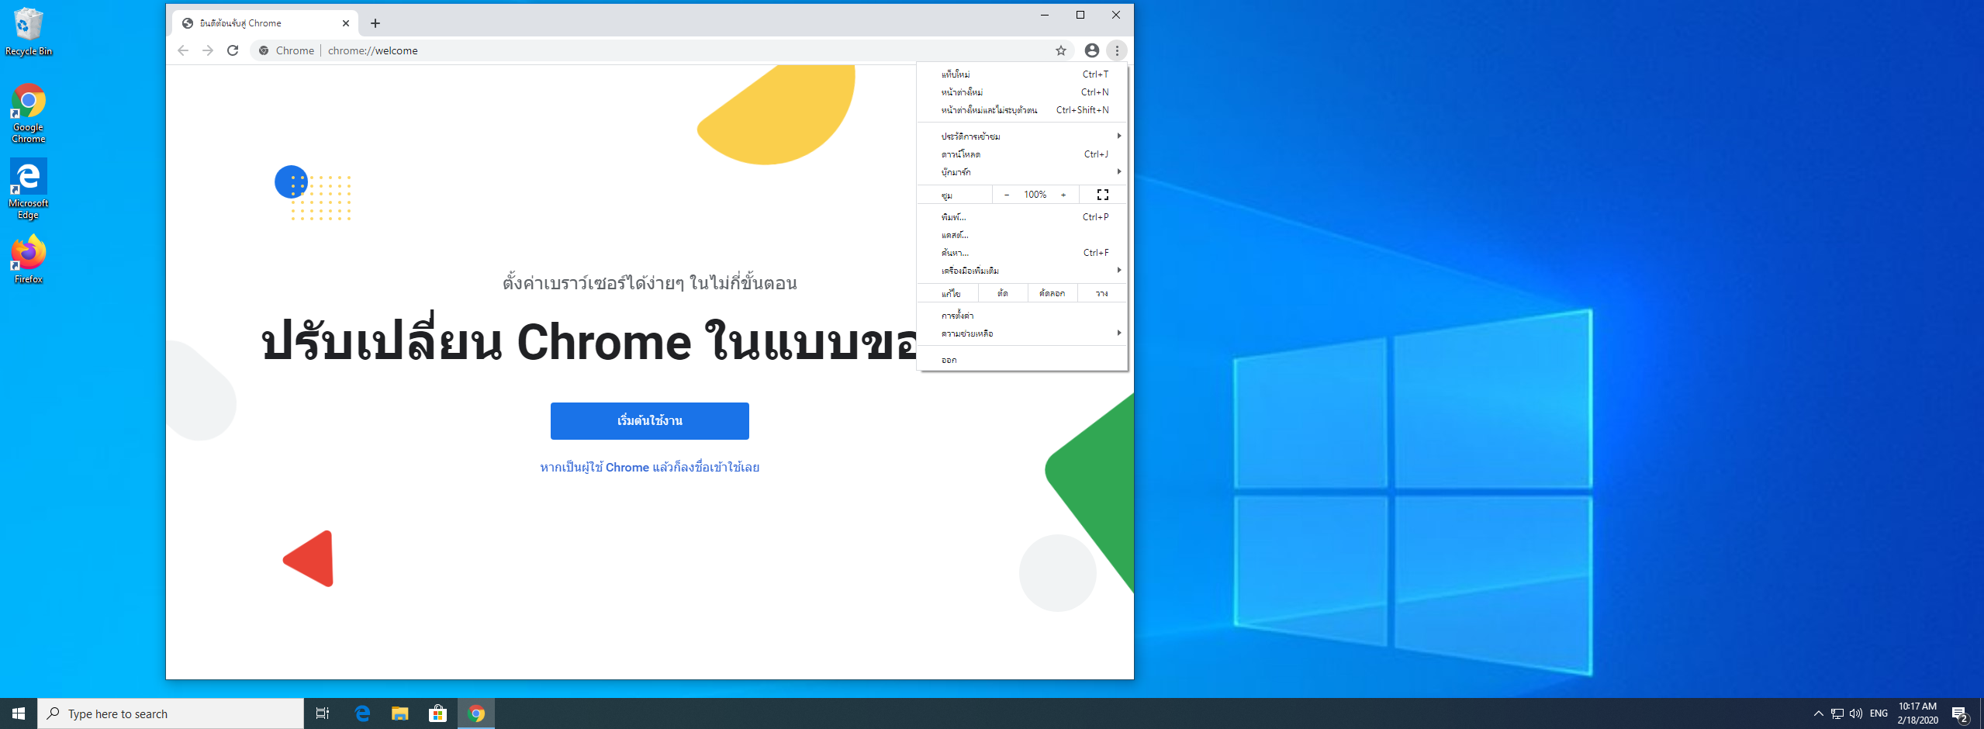This screenshot has width=1984, height=729.
Task: Click the ENG language indicator
Action: pyautogui.click(x=1879, y=713)
